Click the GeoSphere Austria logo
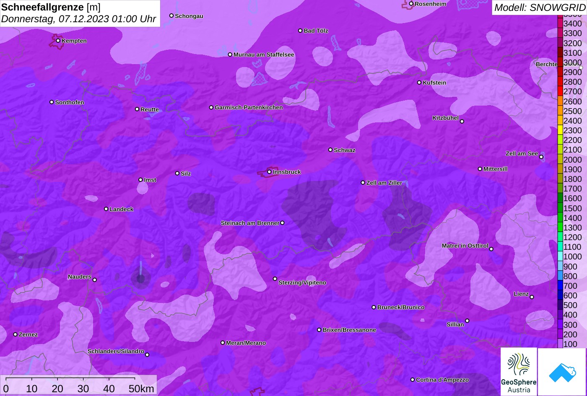Image resolution: width=587 pixels, height=396 pixels. click(x=519, y=371)
